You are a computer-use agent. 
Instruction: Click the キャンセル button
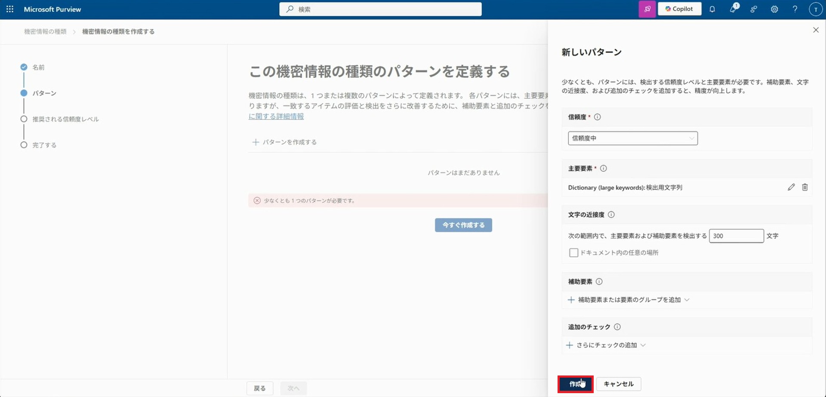pos(618,384)
